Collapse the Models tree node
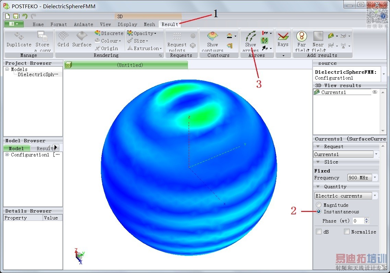Image resolution: width=390 pixels, height=273 pixels. 7,69
